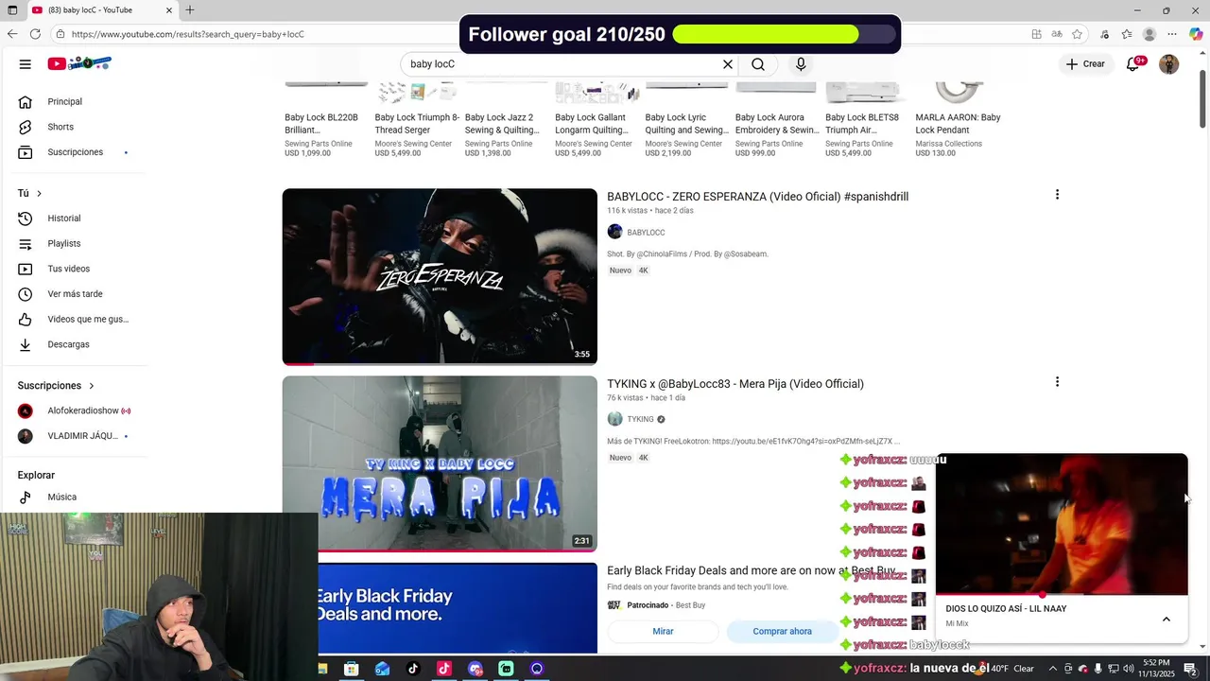Open the Windows notification center icon
This screenshot has height=681, width=1210.
coord(1190,669)
